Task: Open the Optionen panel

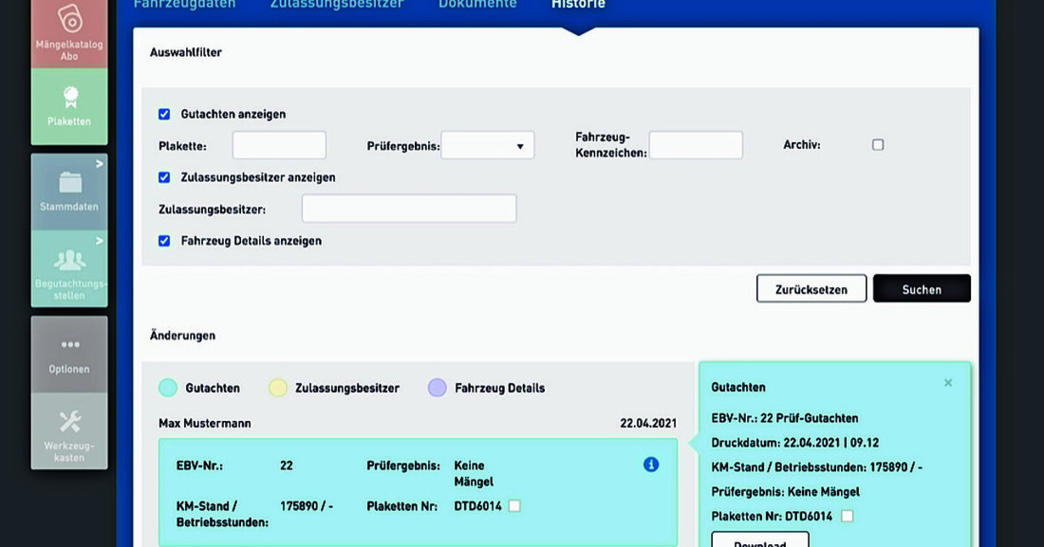Action: pyautogui.click(x=68, y=353)
